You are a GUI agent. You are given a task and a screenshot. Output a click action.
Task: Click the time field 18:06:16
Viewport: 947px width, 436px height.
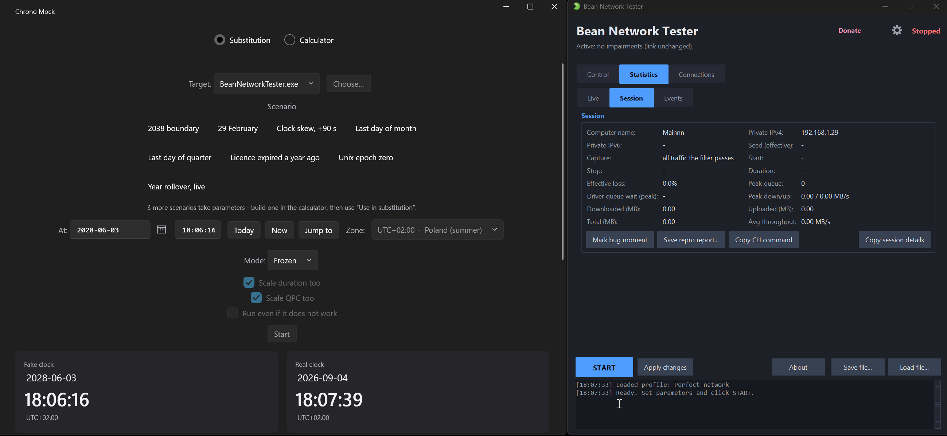(198, 230)
